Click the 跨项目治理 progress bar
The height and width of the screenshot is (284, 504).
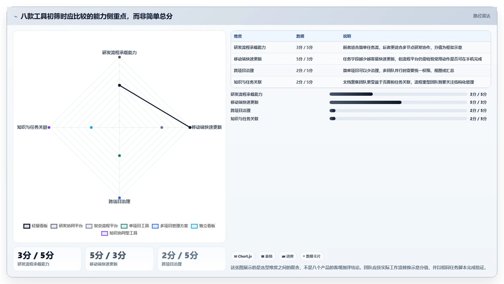tap(398, 111)
